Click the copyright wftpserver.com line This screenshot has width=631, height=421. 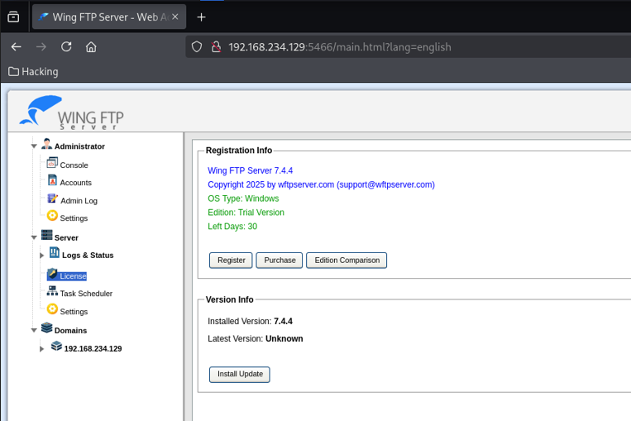[321, 184]
